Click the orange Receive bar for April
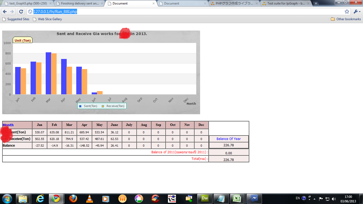The image size is (363, 204). 69,80
